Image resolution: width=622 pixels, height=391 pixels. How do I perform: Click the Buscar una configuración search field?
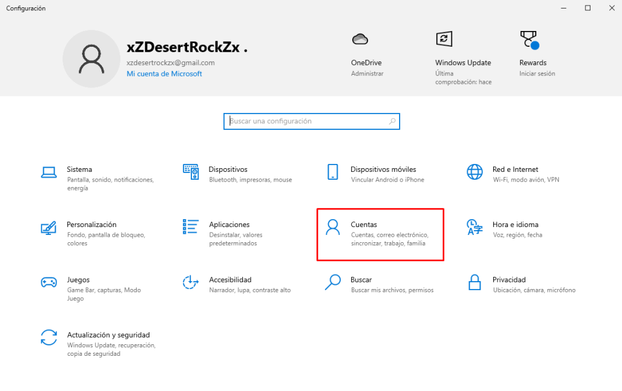tap(307, 121)
